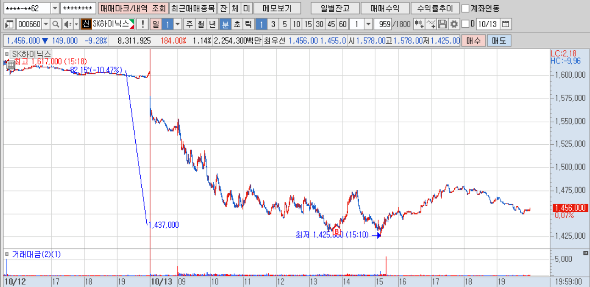The width and height of the screenshot is (590, 287).
Task: Click the small square beside 거래대금(2)(1)
Action: [7, 254]
